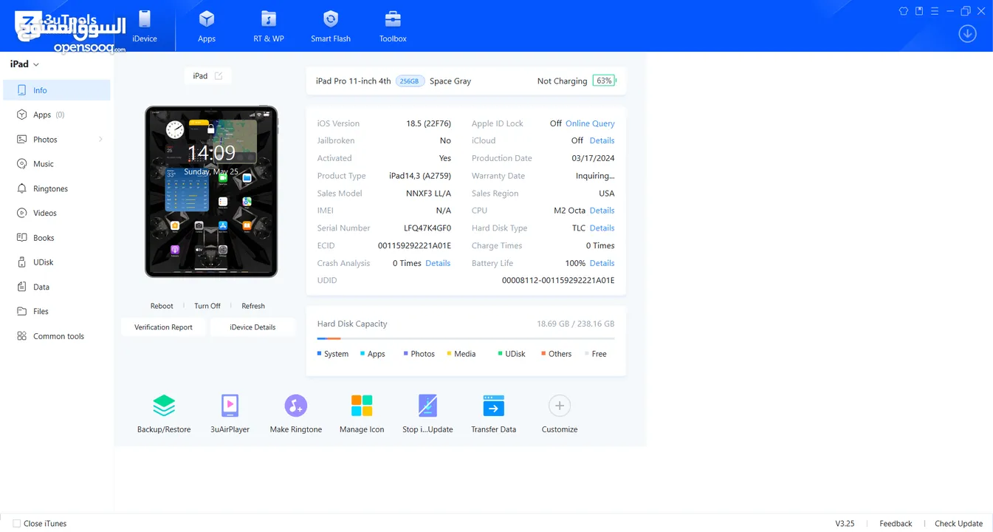Click the Sales Model NNXF3 LL/A value
Viewport: 993px width, 532px height.
click(428, 194)
